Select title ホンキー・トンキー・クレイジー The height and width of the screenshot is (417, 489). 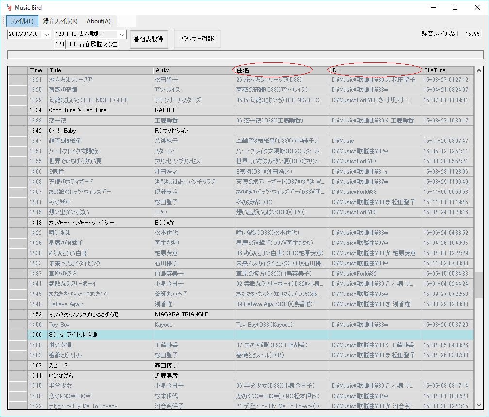pyautogui.click(x=82, y=223)
